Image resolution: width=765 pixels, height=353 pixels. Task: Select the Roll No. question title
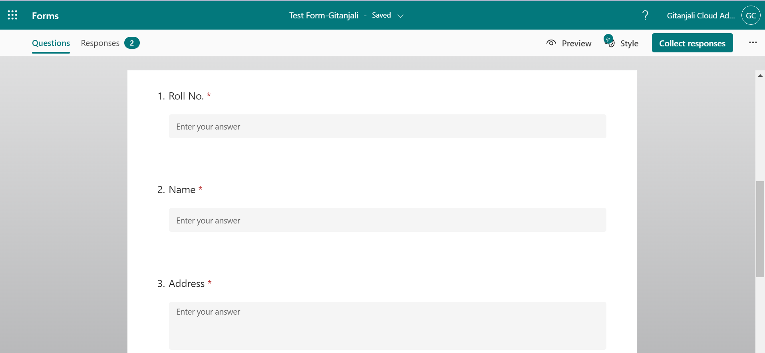pos(186,96)
